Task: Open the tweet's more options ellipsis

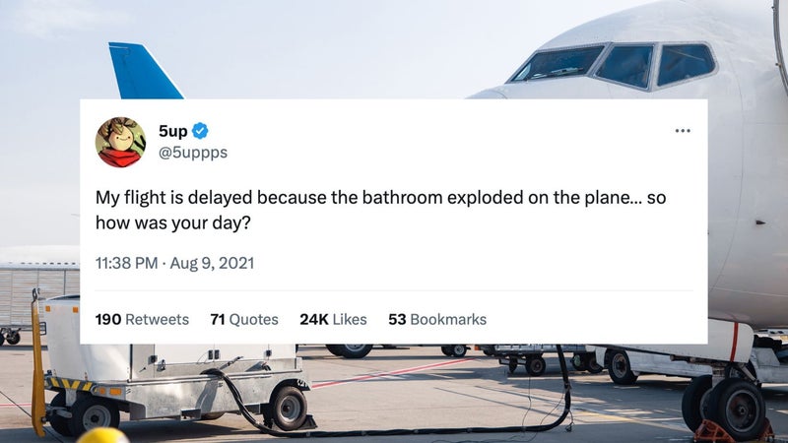Action: (683, 132)
